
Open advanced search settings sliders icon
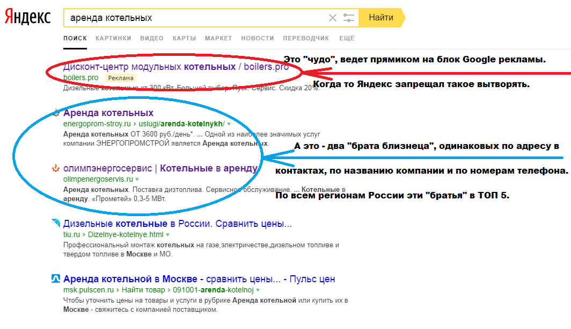348,18
